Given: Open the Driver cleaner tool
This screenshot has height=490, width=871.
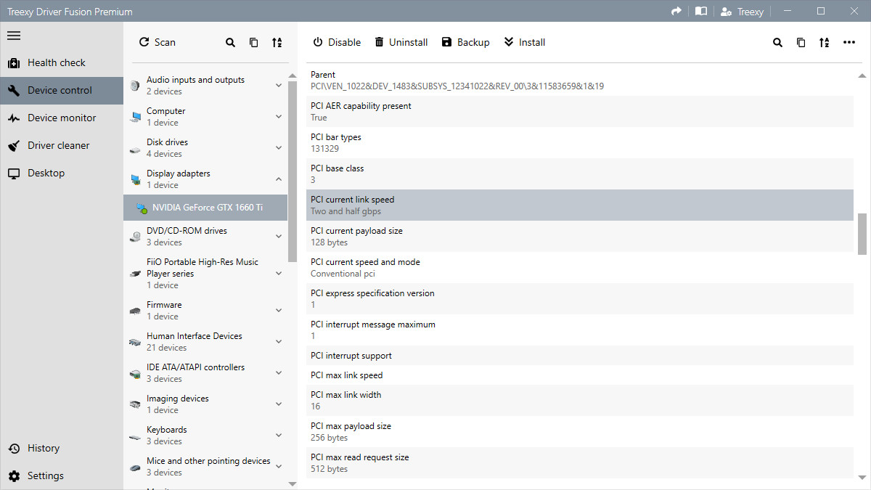Looking at the screenshot, I should 57,145.
